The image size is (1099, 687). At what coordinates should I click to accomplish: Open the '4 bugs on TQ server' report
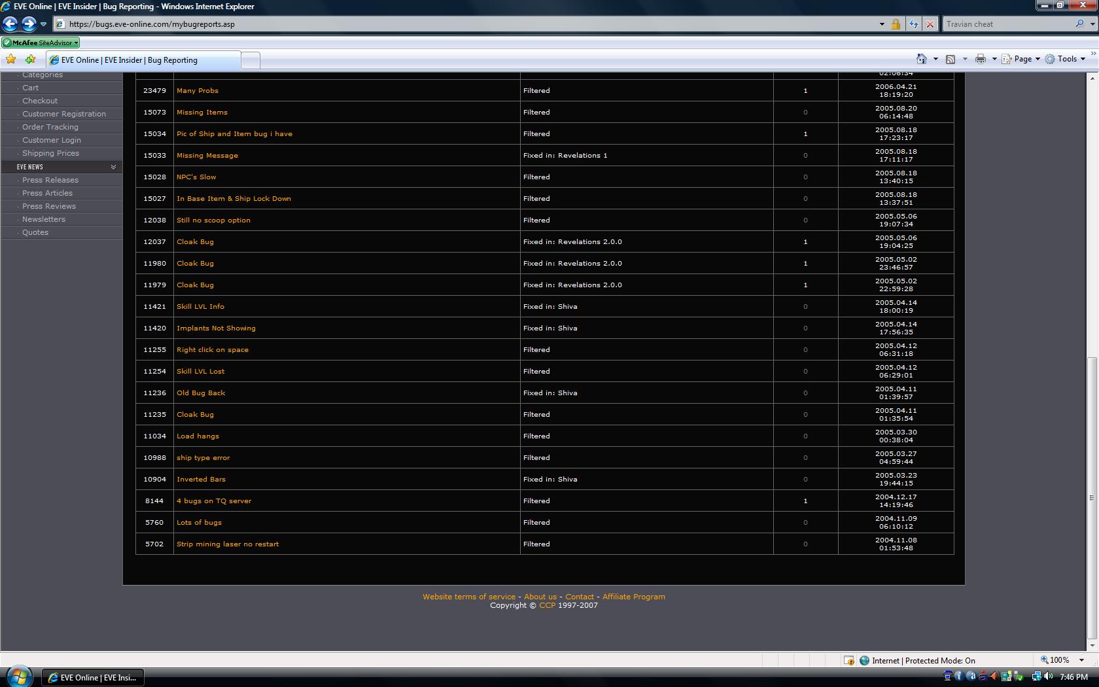[x=214, y=501]
